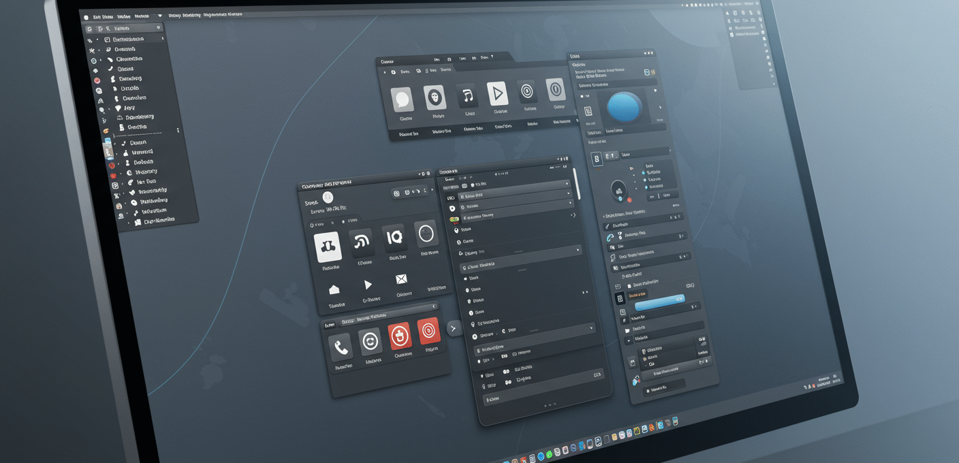Toggle the first blue radio dot in right panel

pos(644,173)
